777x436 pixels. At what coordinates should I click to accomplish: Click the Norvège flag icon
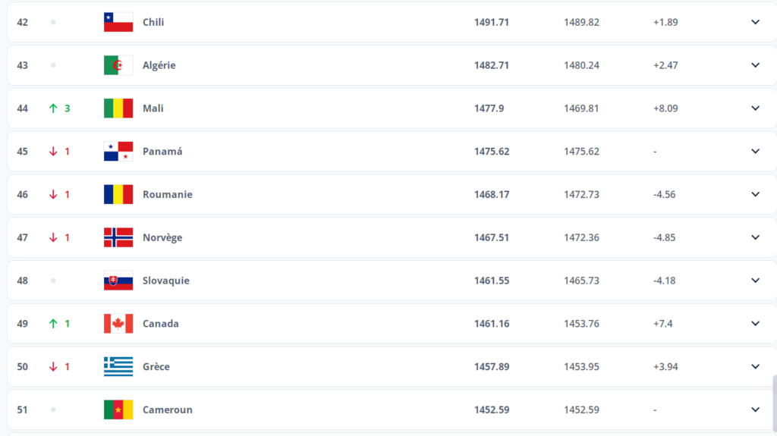(x=118, y=238)
